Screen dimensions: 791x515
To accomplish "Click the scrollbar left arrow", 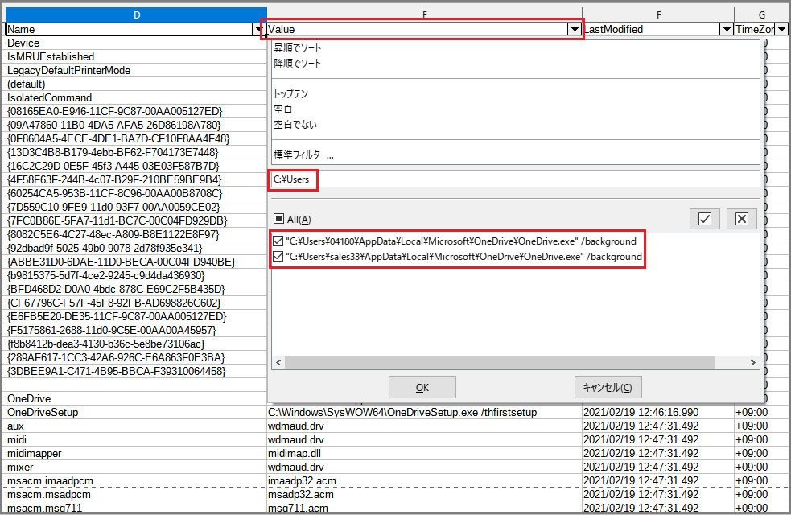I will [x=278, y=362].
